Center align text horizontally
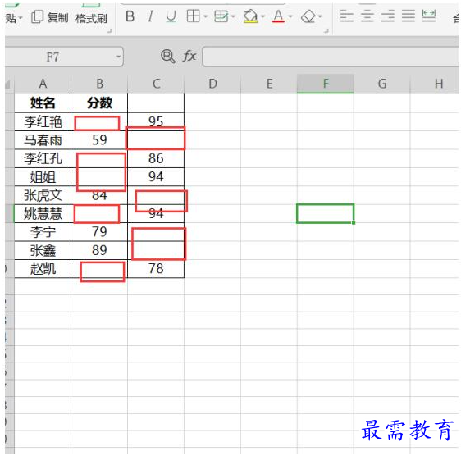Image resolution: width=461 pixels, height=456 pixels. point(367,16)
